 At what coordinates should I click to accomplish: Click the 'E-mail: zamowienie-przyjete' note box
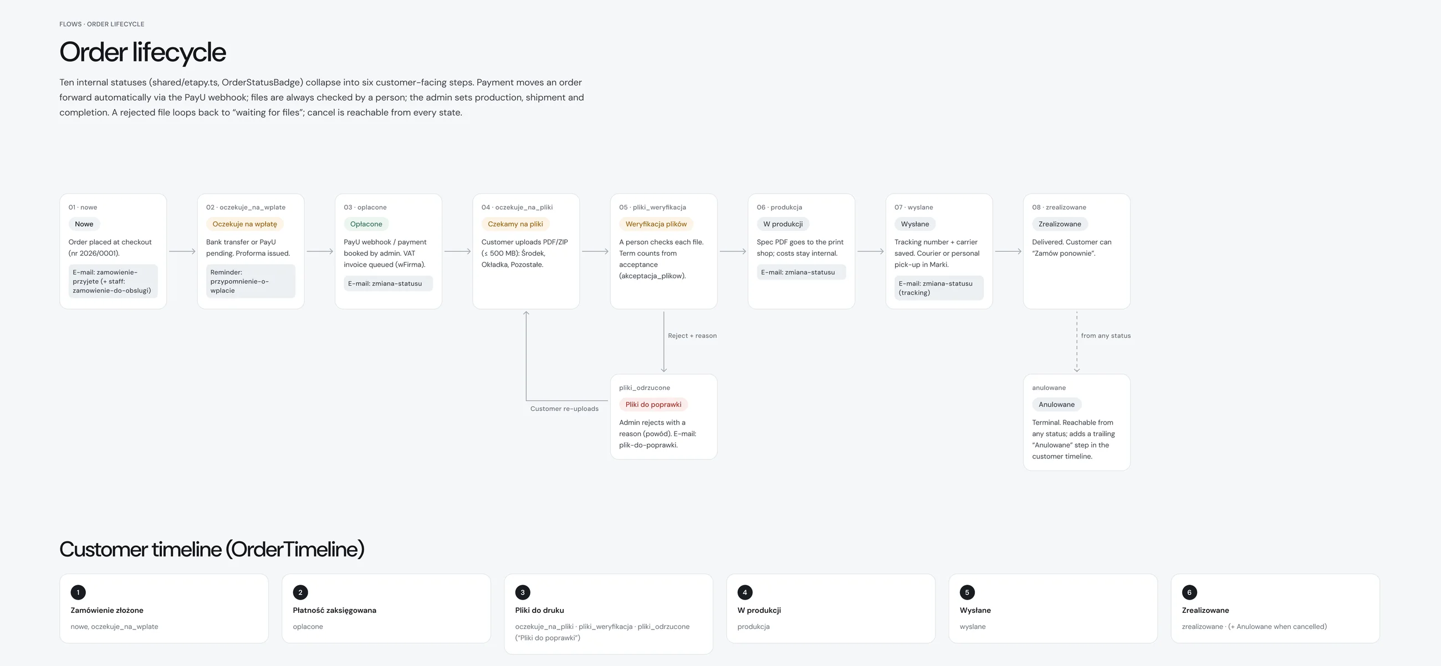pos(113,281)
